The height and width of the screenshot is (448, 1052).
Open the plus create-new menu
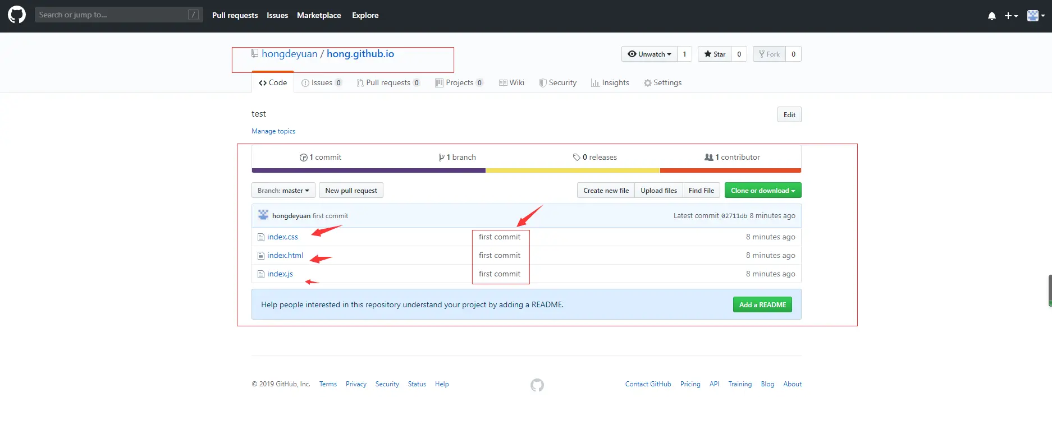(1011, 16)
